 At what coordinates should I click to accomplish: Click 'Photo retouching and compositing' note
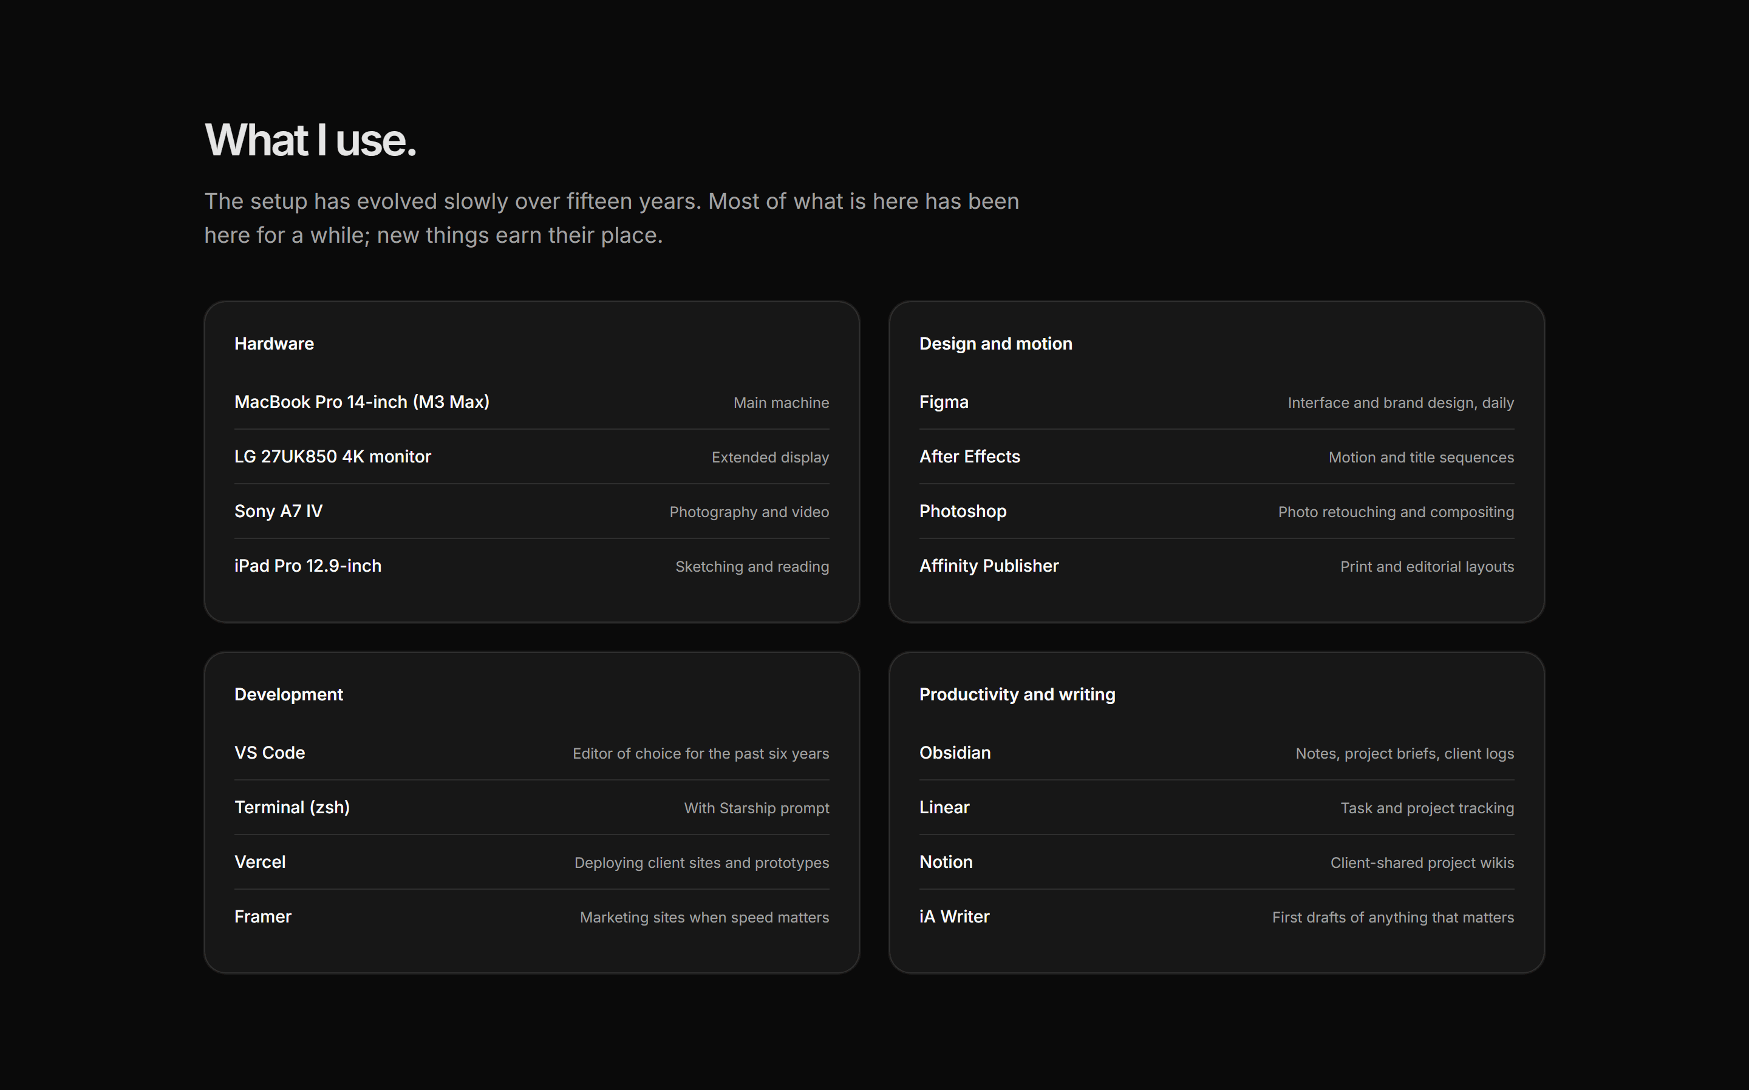[x=1396, y=513]
